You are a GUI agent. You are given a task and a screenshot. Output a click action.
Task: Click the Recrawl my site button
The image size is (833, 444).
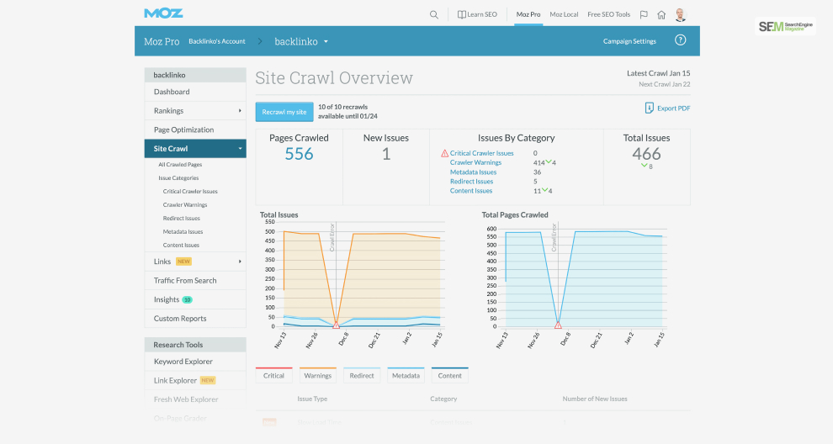pos(284,112)
